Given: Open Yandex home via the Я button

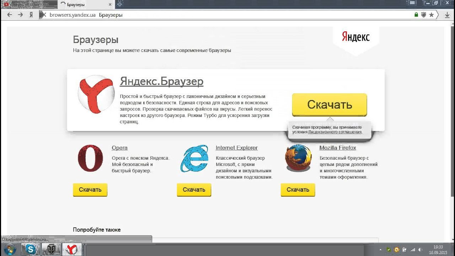Looking at the screenshot, I should (x=31, y=15).
